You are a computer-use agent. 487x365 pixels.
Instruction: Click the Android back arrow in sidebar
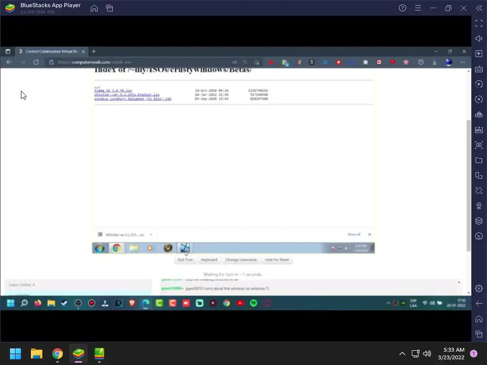(x=479, y=304)
